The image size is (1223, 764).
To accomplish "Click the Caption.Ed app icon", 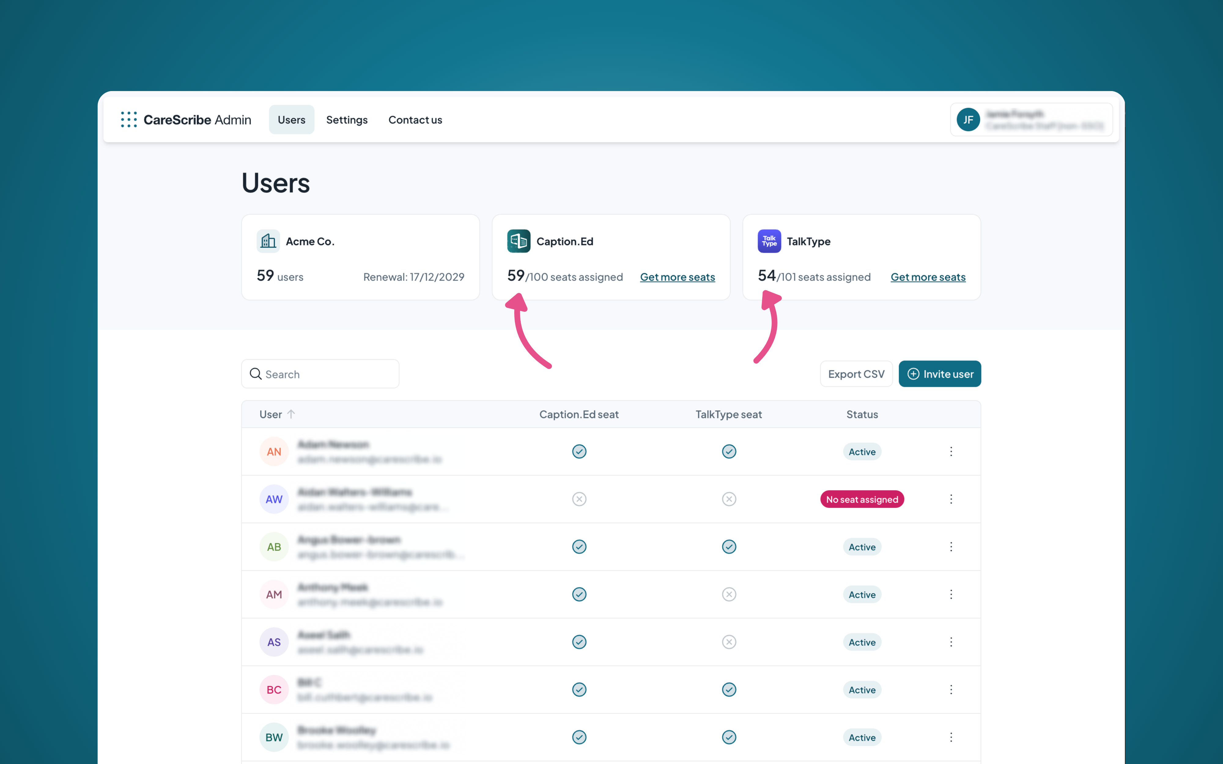I will coord(519,241).
